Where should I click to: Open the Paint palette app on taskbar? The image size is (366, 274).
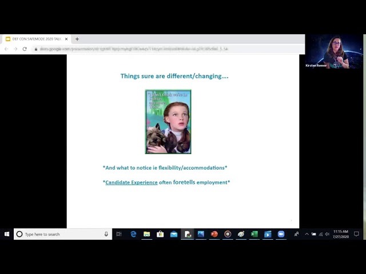pyautogui.click(x=241, y=234)
